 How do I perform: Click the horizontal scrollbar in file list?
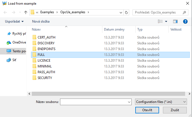coord(108,94)
